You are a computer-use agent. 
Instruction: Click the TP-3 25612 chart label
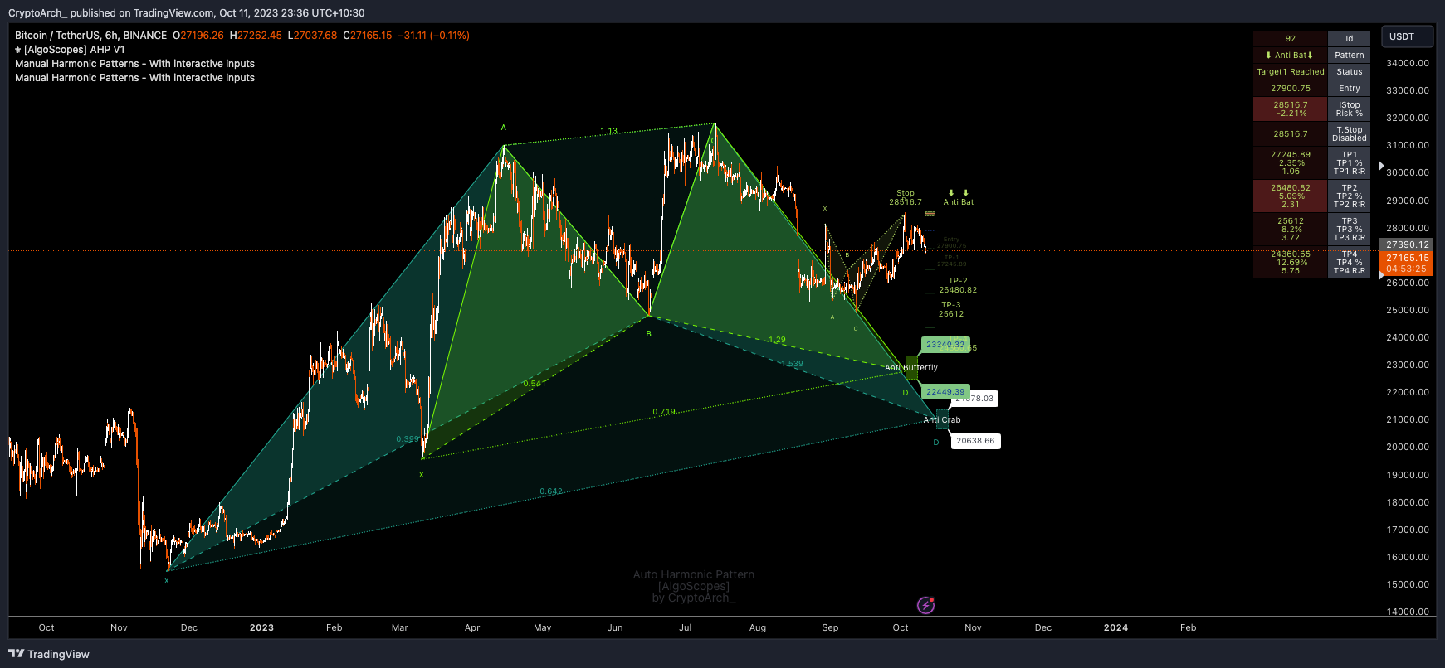[951, 310]
